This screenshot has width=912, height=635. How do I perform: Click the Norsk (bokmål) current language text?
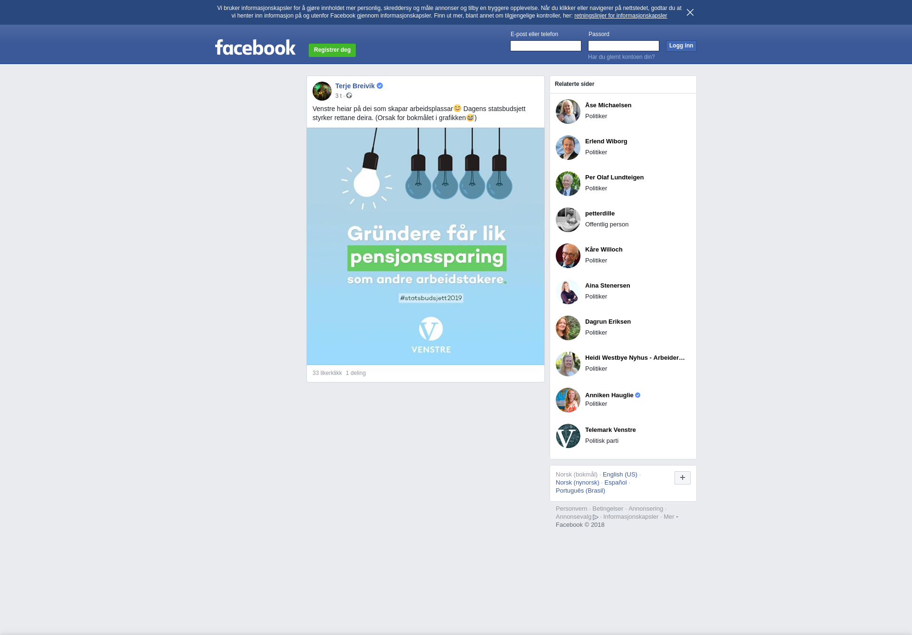(577, 475)
